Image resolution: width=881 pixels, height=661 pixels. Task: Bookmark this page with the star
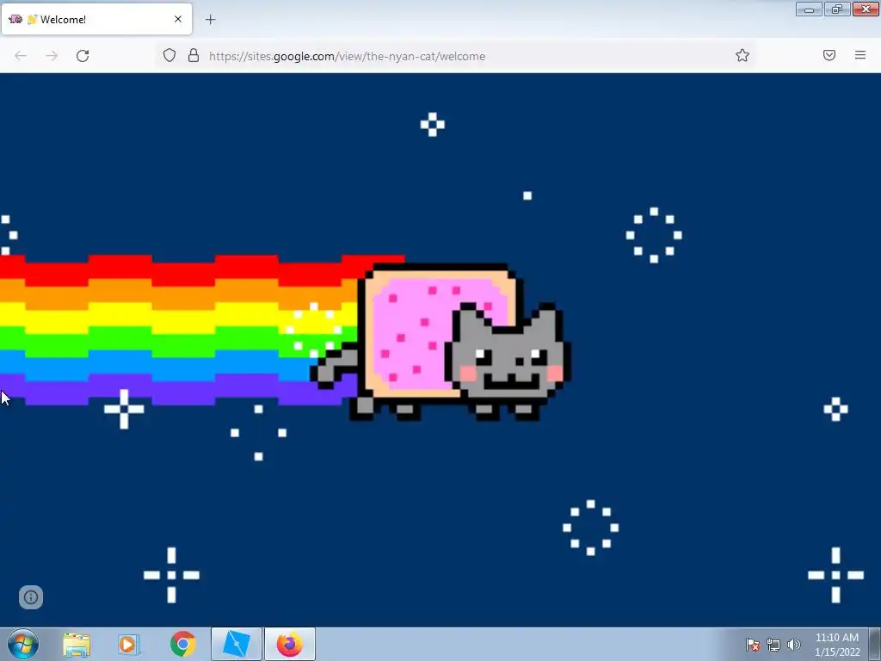(x=742, y=55)
